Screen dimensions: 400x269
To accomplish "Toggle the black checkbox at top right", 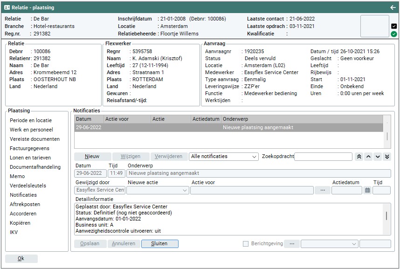I will click(394, 26).
